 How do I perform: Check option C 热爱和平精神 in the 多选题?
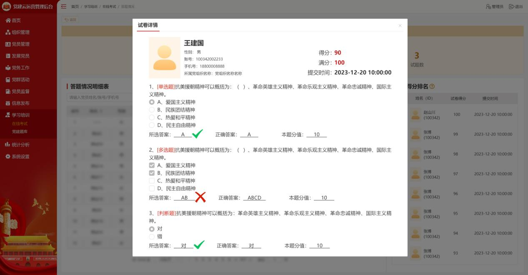(152, 181)
